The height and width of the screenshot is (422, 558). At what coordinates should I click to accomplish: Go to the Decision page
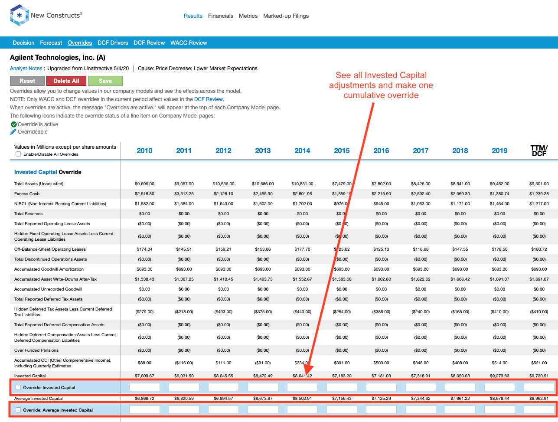click(x=23, y=43)
